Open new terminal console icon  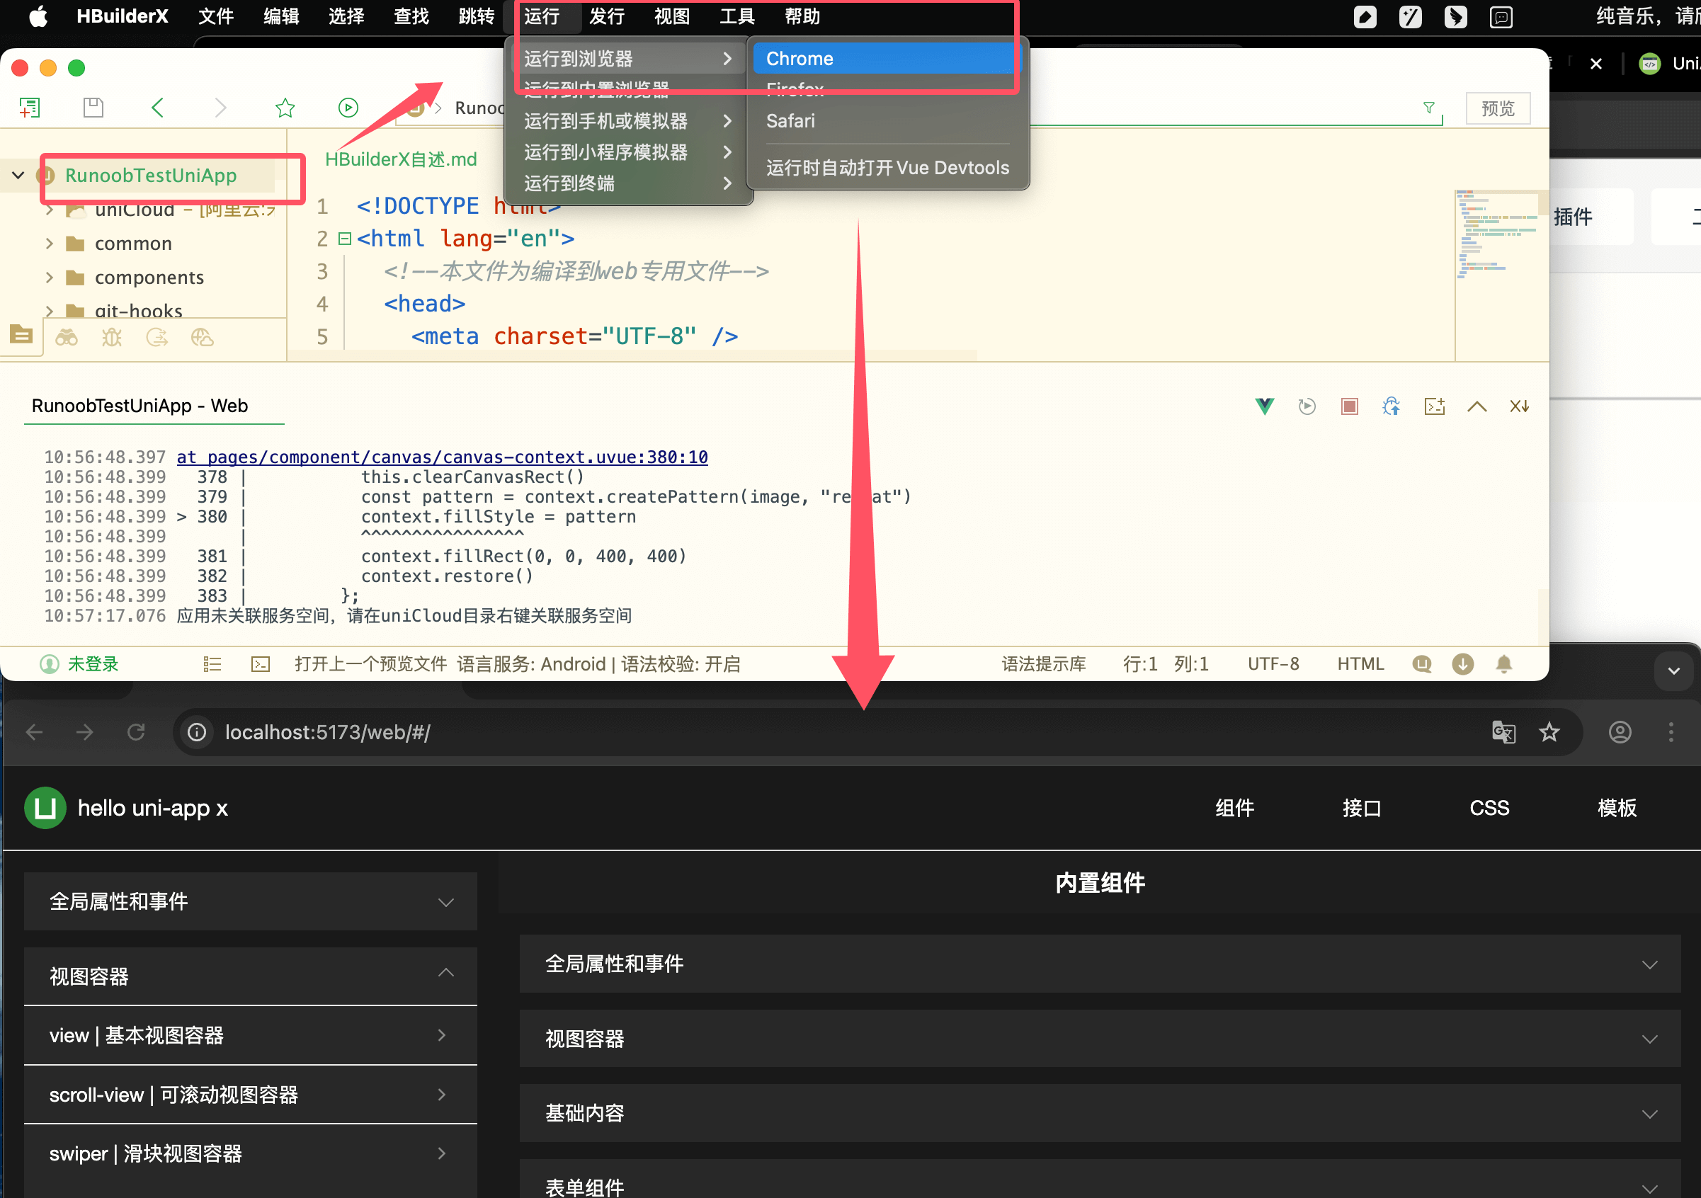(x=1434, y=406)
